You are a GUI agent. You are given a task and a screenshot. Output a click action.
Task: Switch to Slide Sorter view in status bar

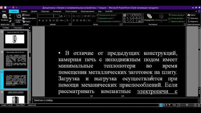coord(164,105)
